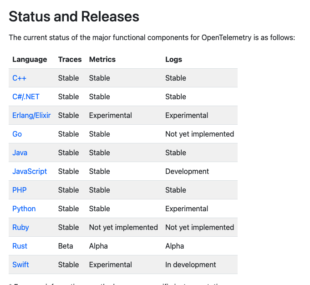This screenshot has width=310, height=285.
Task: Click the Language column header
Action: 30,59
